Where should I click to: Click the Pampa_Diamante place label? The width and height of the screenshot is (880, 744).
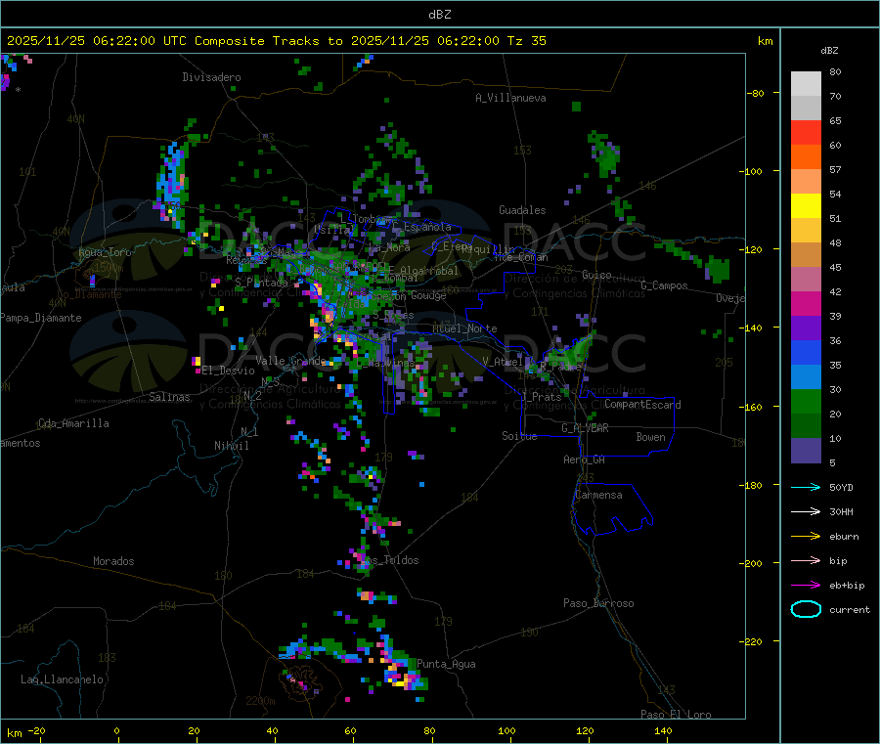(x=40, y=318)
